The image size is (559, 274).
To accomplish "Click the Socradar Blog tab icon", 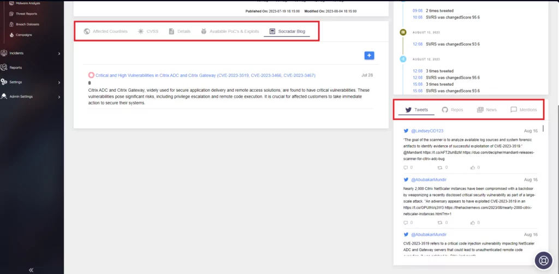I will click(x=272, y=31).
